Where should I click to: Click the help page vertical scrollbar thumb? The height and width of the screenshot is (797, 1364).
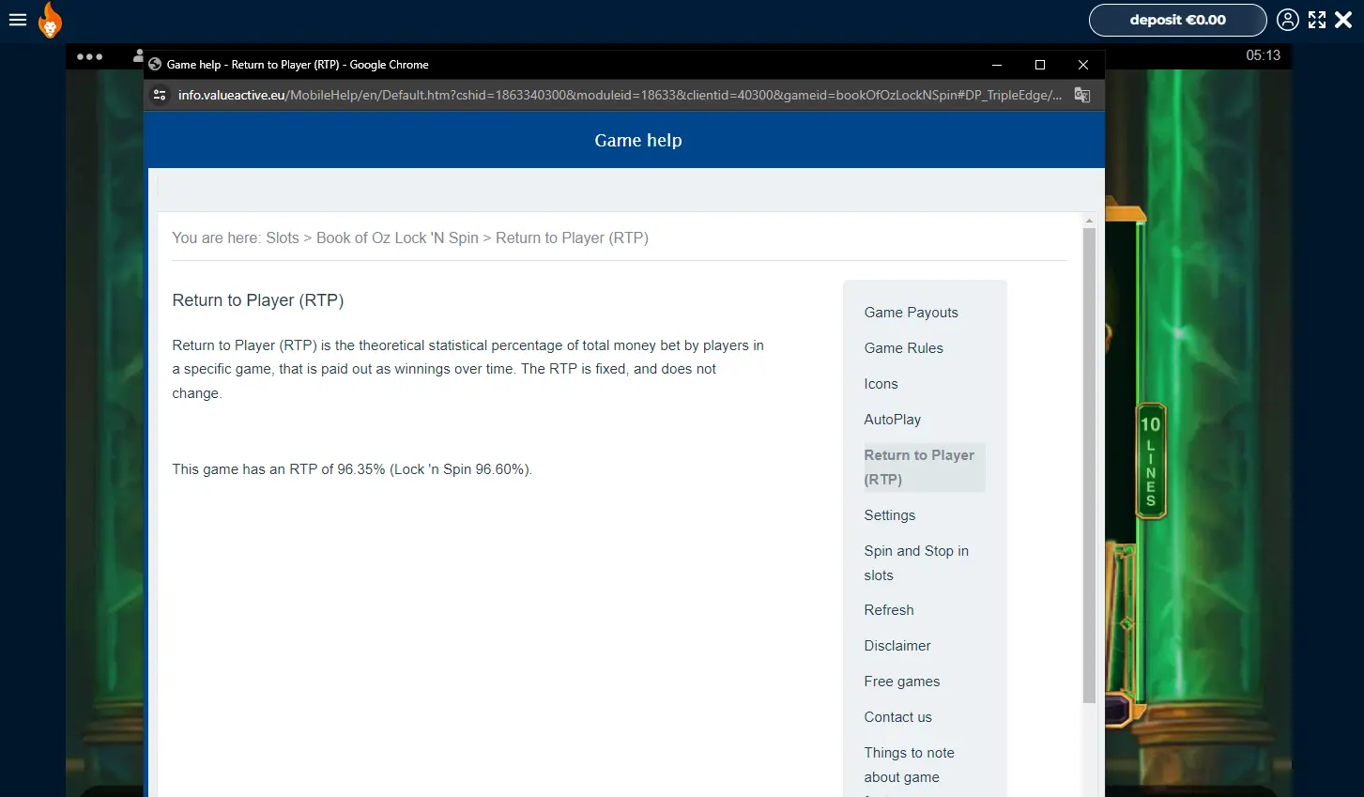1089,466
